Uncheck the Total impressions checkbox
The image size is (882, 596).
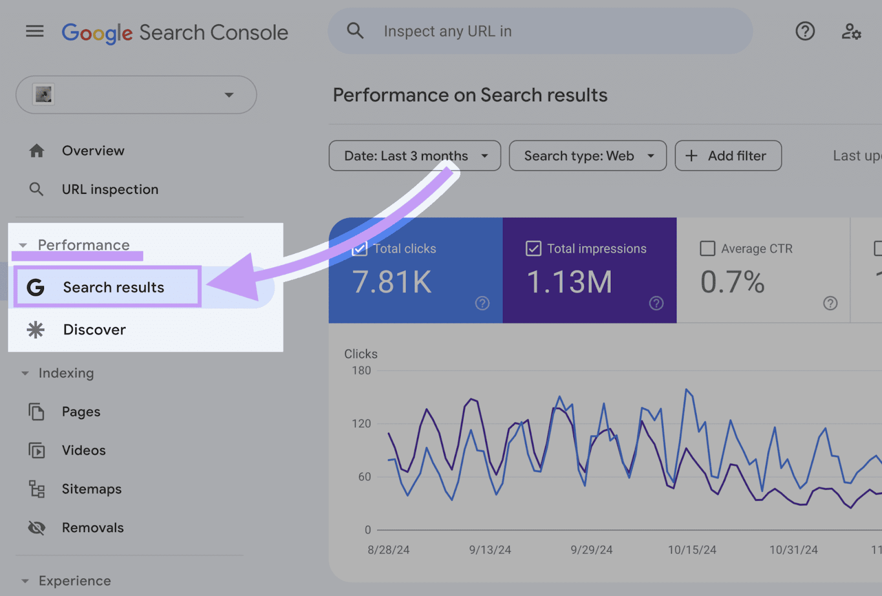pos(533,249)
